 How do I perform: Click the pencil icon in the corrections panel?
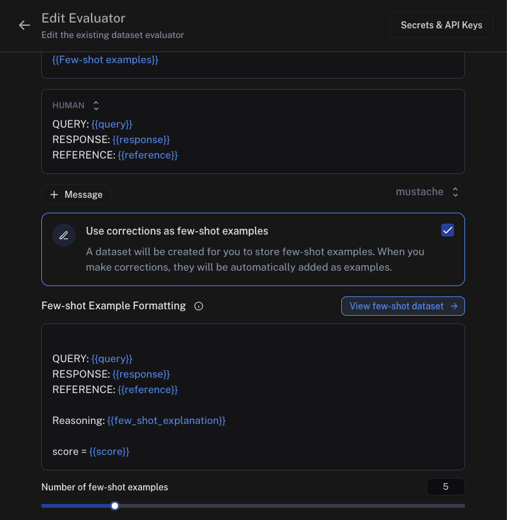tap(64, 235)
